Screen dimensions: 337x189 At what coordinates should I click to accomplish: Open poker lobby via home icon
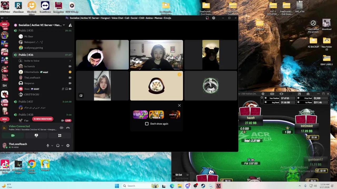coord(308,94)
